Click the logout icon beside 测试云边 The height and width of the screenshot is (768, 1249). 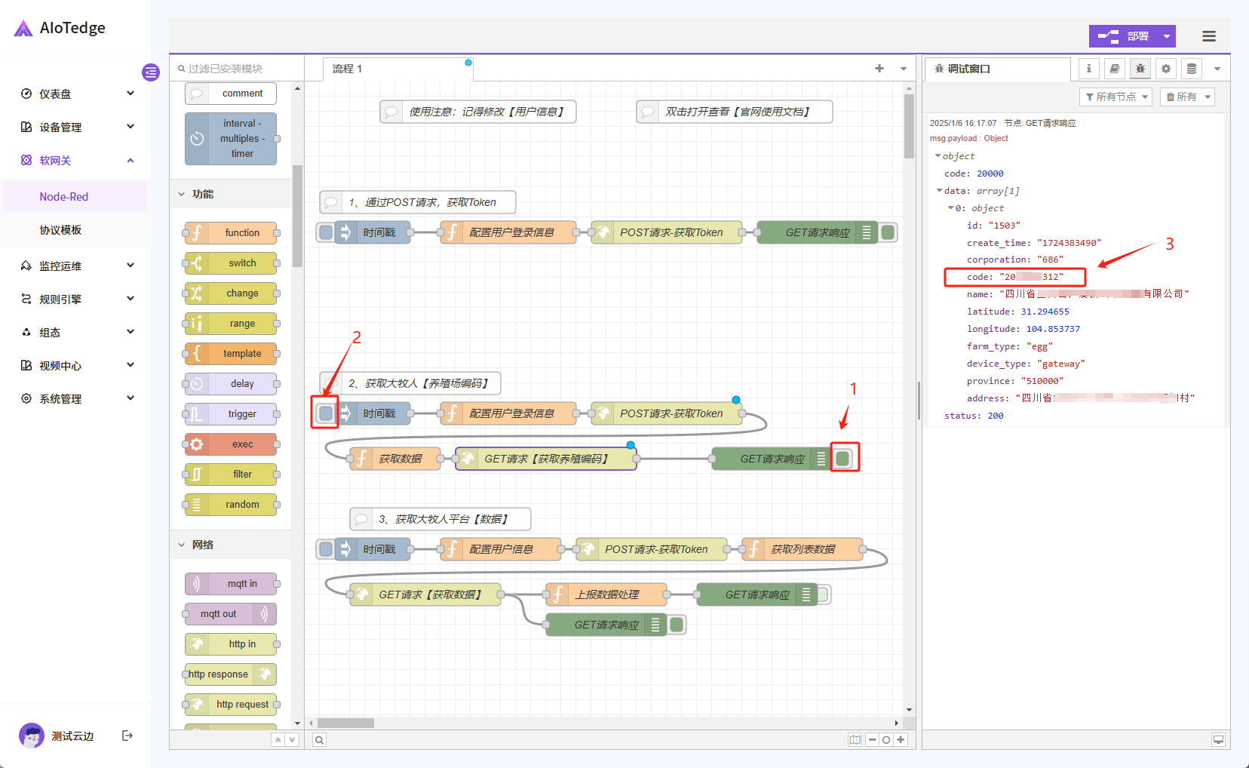[x=127, y=736]
